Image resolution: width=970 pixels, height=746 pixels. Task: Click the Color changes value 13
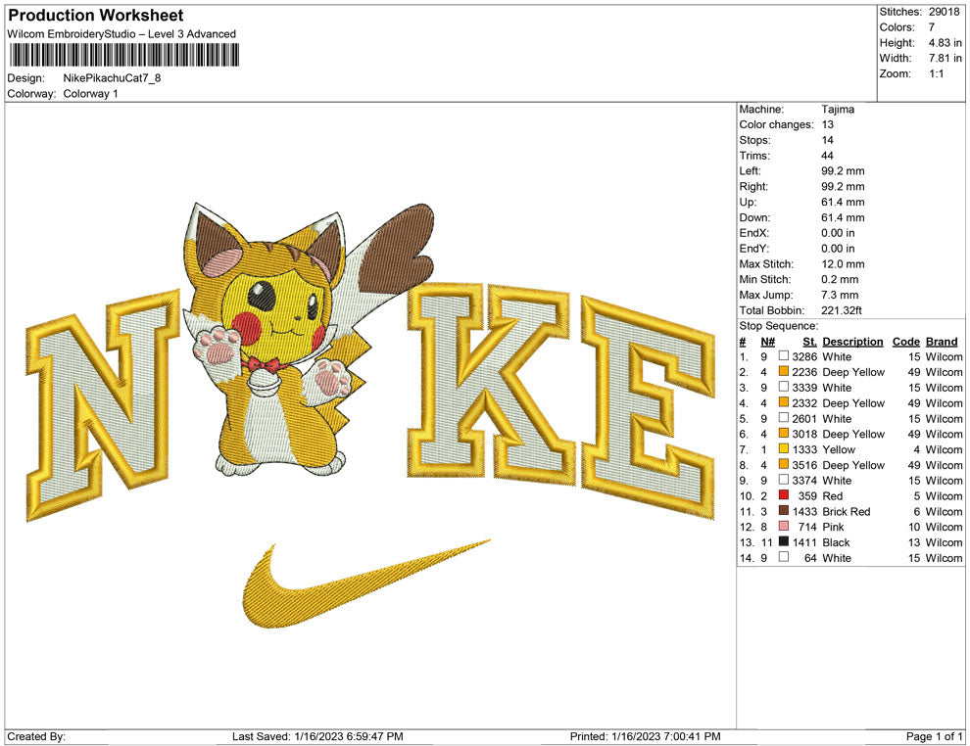(828, 124)
